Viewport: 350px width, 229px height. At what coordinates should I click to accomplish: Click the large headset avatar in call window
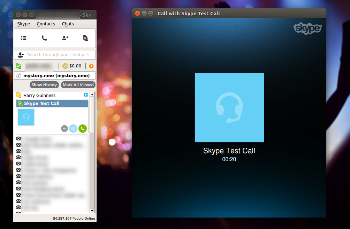(x=229, y=108)
